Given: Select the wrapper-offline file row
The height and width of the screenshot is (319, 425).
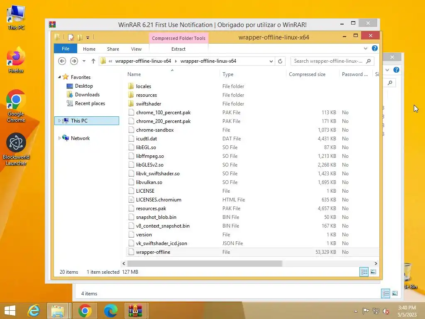Looking at the screenshot, I should pyautogui.click(x=253, y=252).
